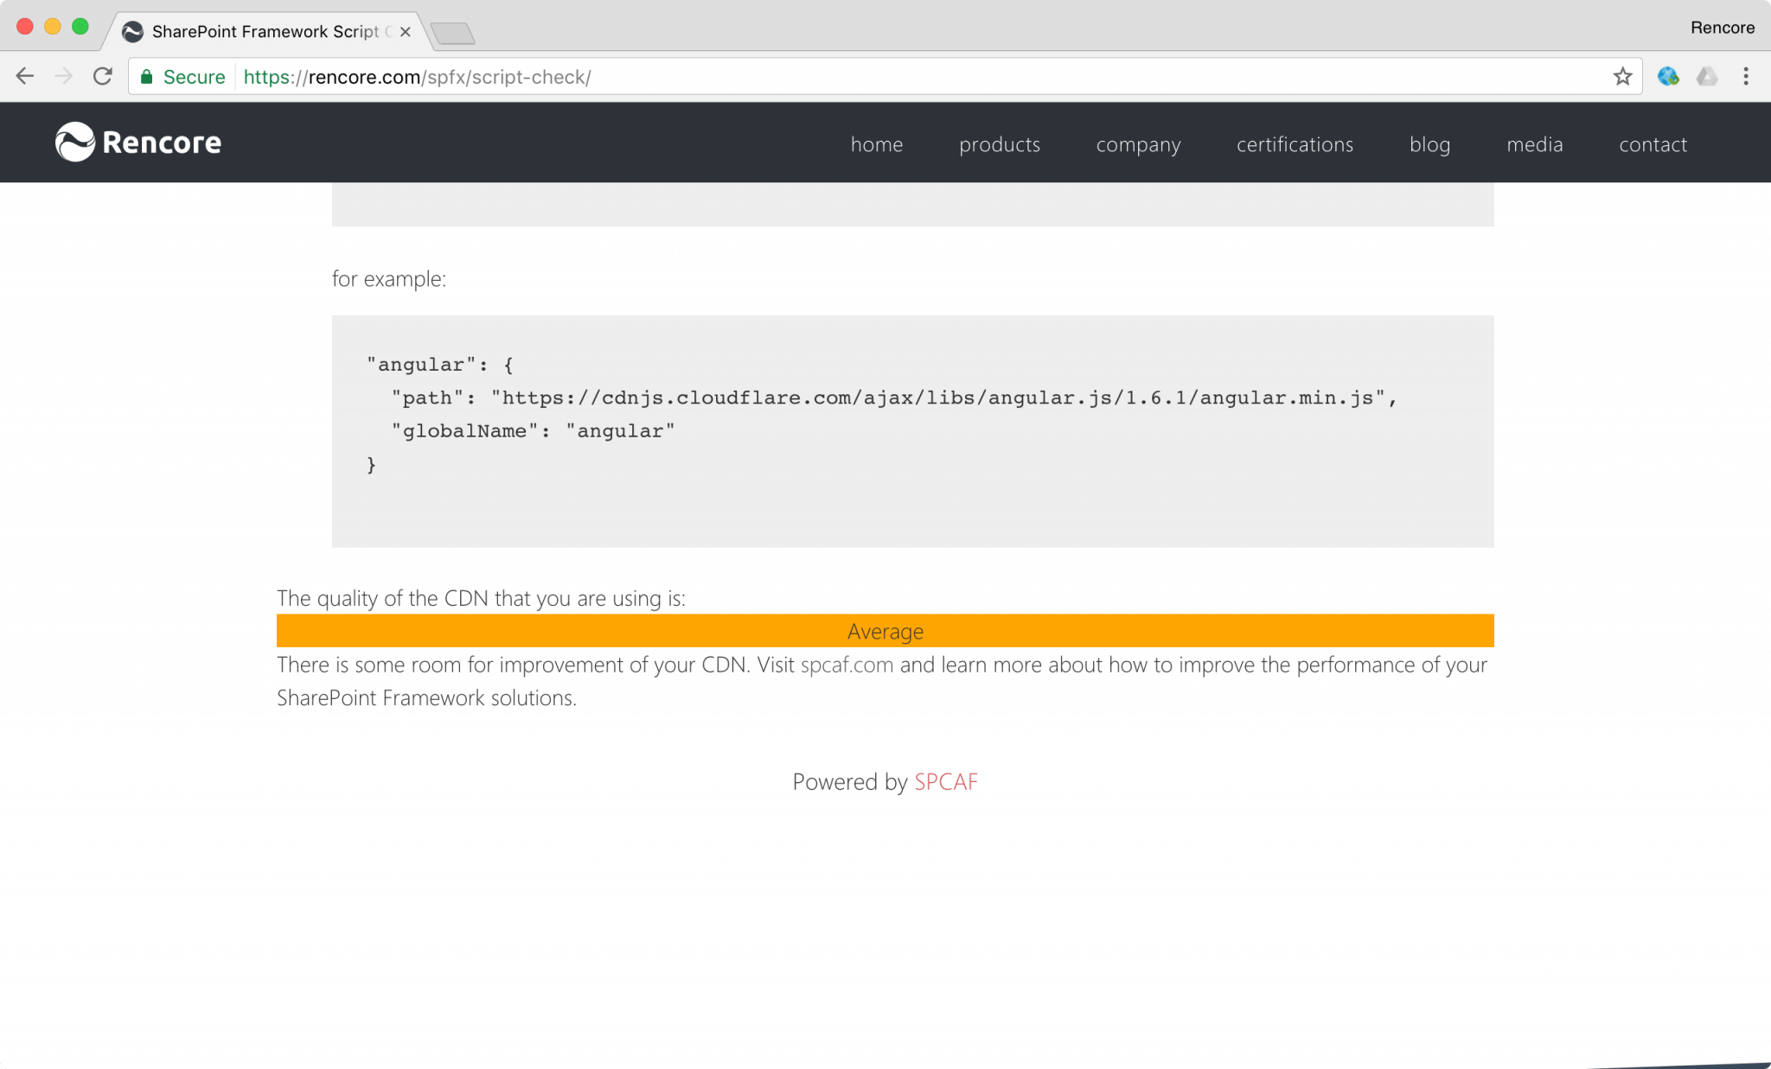Follow the SPCAF link after Powered by
Image resolution: width=1771 pixels, height=1069 pixels.
point(946,781)
